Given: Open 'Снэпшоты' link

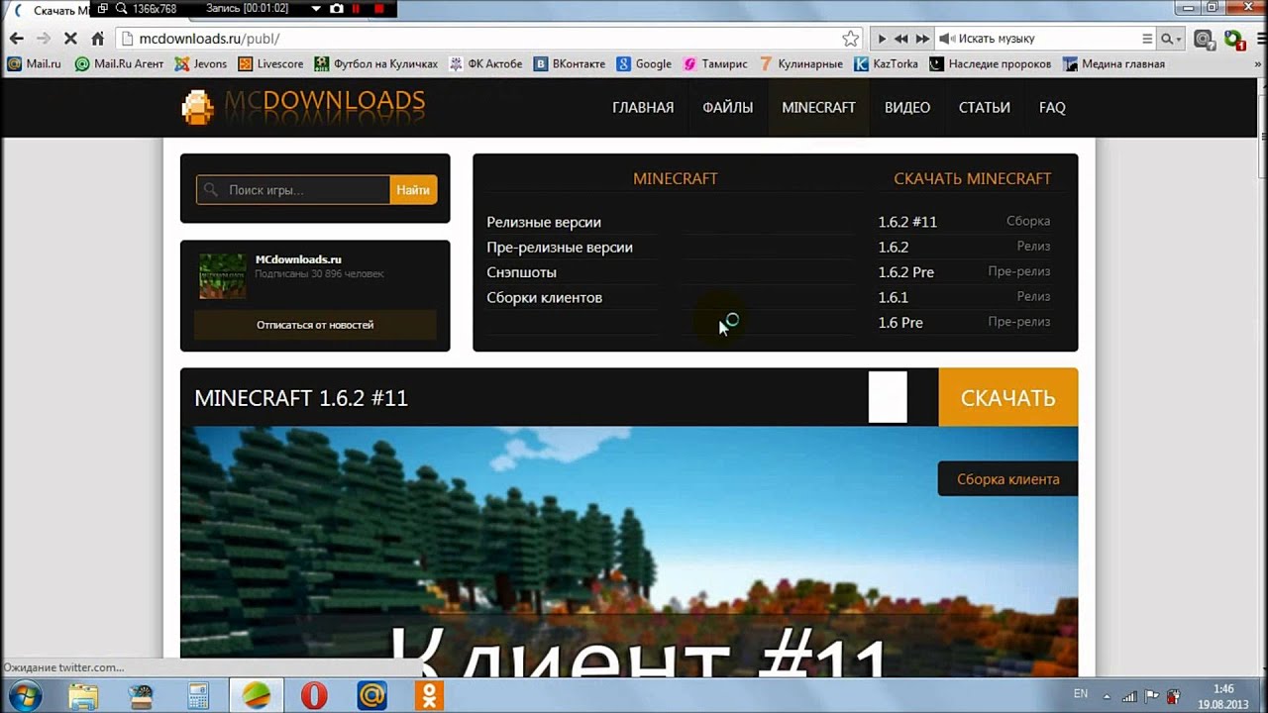Looking at the screenshot, I should 521,272.
